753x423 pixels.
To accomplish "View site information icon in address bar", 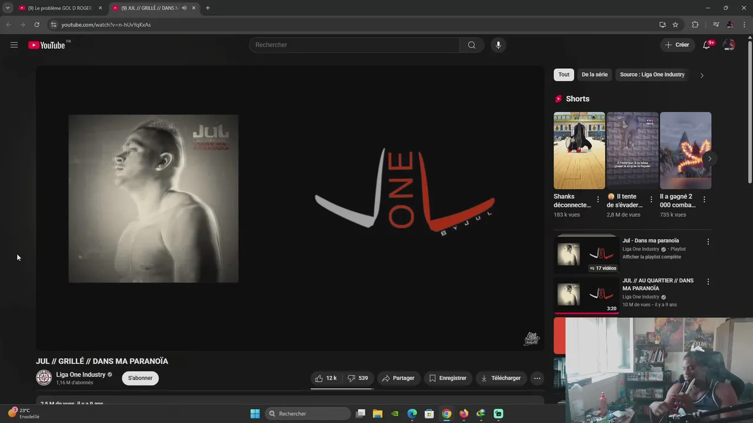I will pyautogui.click(x=54, y=25).
